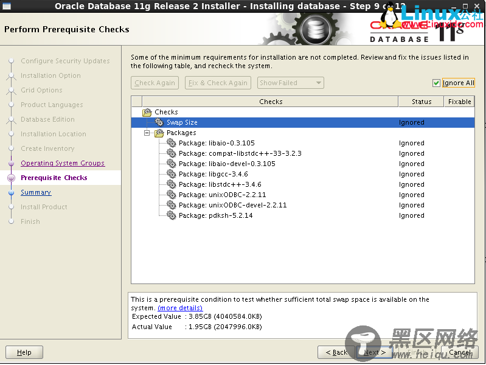
Task: Click the gear icon beside libgcc-3.4.6
Action: coord(171,174)
